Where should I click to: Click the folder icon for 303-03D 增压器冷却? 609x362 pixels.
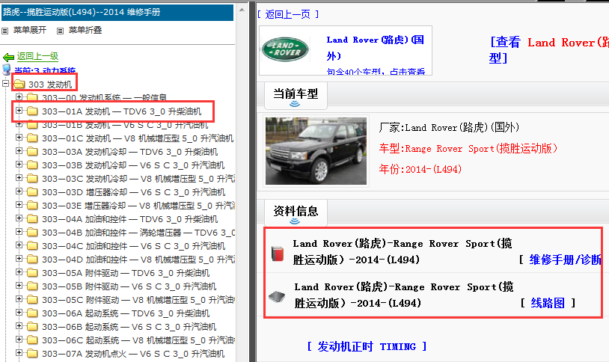tap(32, 192)
